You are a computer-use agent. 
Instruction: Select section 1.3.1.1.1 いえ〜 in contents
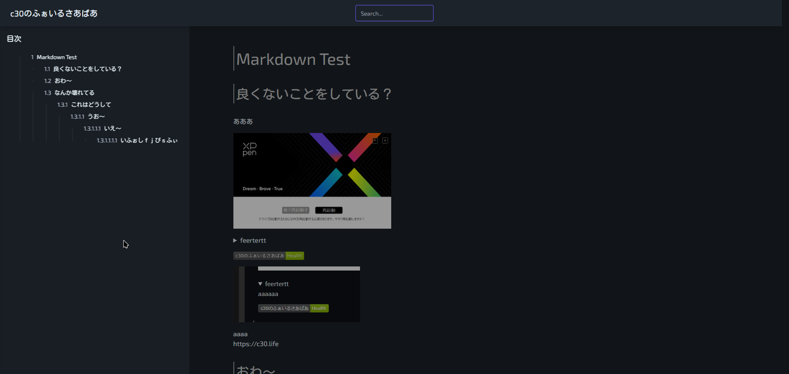[112, 128]
